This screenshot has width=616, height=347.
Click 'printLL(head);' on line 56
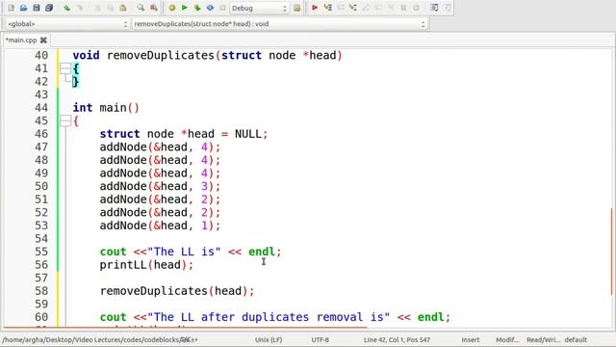[146, 265]
